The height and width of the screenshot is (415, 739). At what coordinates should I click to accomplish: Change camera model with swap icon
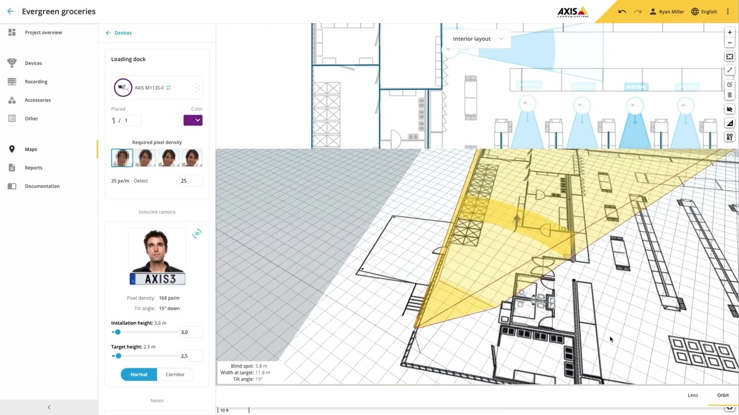169,88
